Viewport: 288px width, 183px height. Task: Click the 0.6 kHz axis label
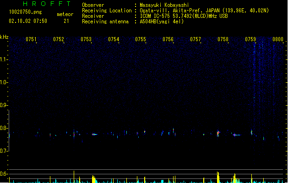(x=4, y=174)
